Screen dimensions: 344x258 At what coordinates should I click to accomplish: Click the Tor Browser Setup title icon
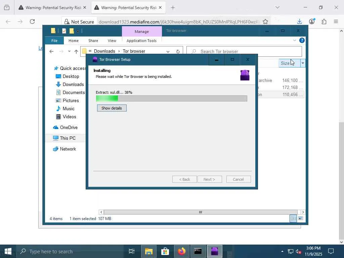95,59
